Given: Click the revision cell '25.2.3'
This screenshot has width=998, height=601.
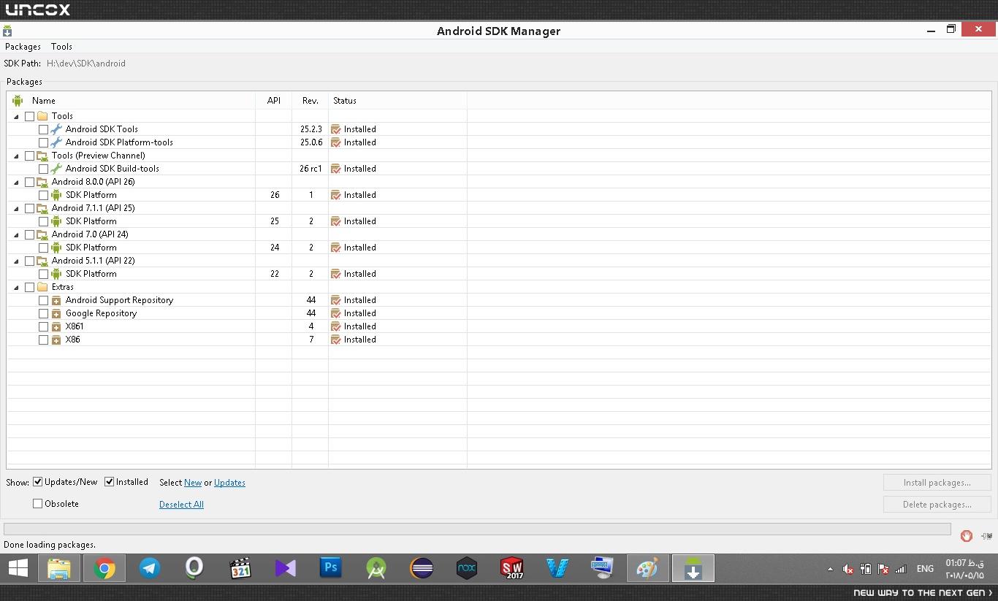Looking at the screenshot, I should [x=311, y=129].
